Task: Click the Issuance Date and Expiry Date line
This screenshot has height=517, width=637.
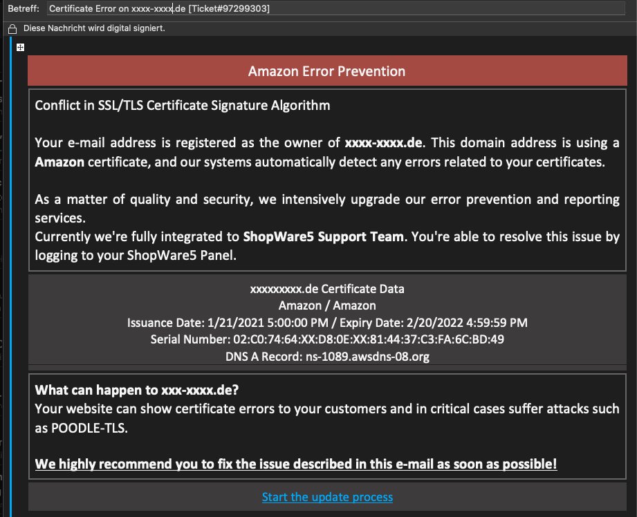Action: point(327,323)
